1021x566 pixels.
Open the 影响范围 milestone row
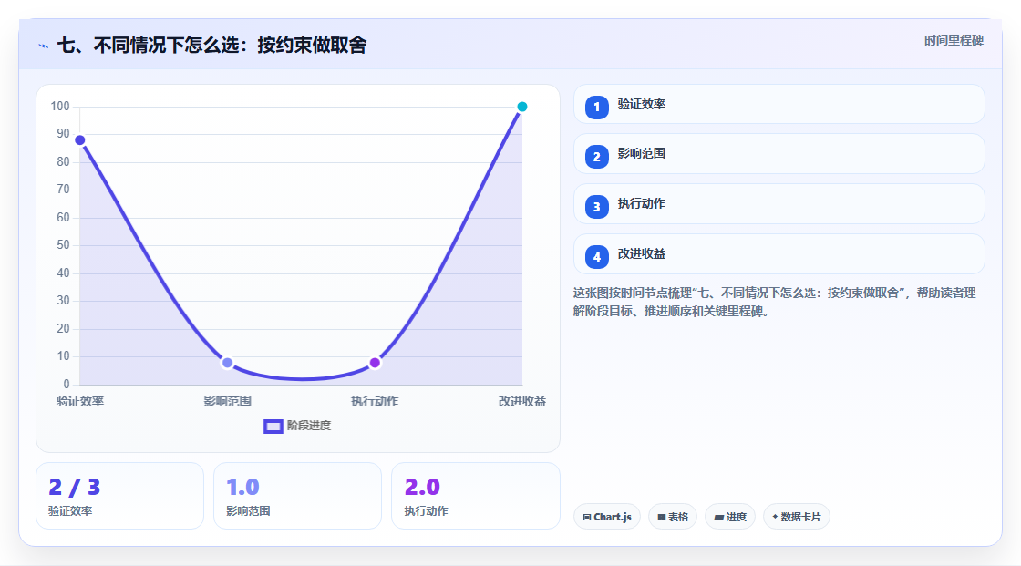(x=779, y=154)
